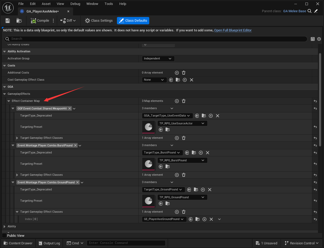Use selected asset for TP_RPG_GroundPound preset

161,203
